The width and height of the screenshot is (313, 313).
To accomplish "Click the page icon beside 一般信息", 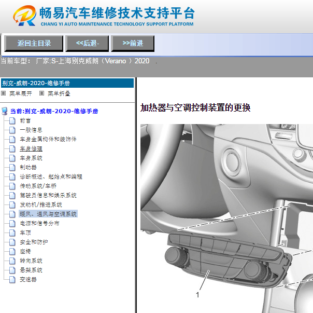I will point(12,130).
